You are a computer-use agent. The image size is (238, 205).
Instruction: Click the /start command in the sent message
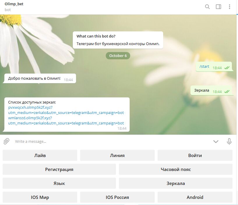[x=204, y=66]
